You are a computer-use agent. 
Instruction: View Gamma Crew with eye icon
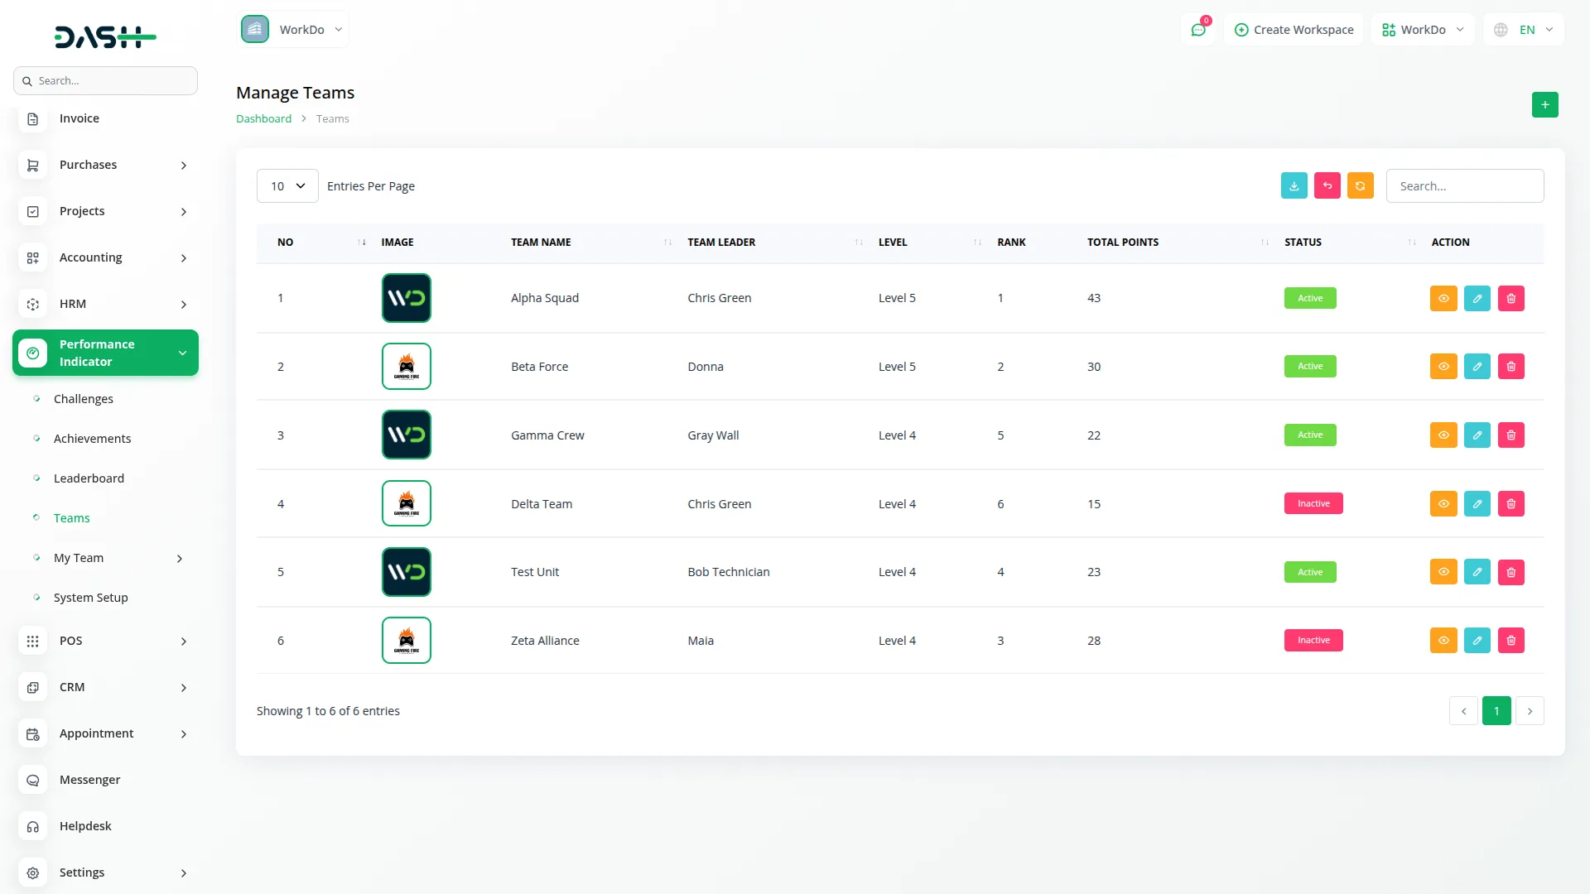pos(1443,435)
